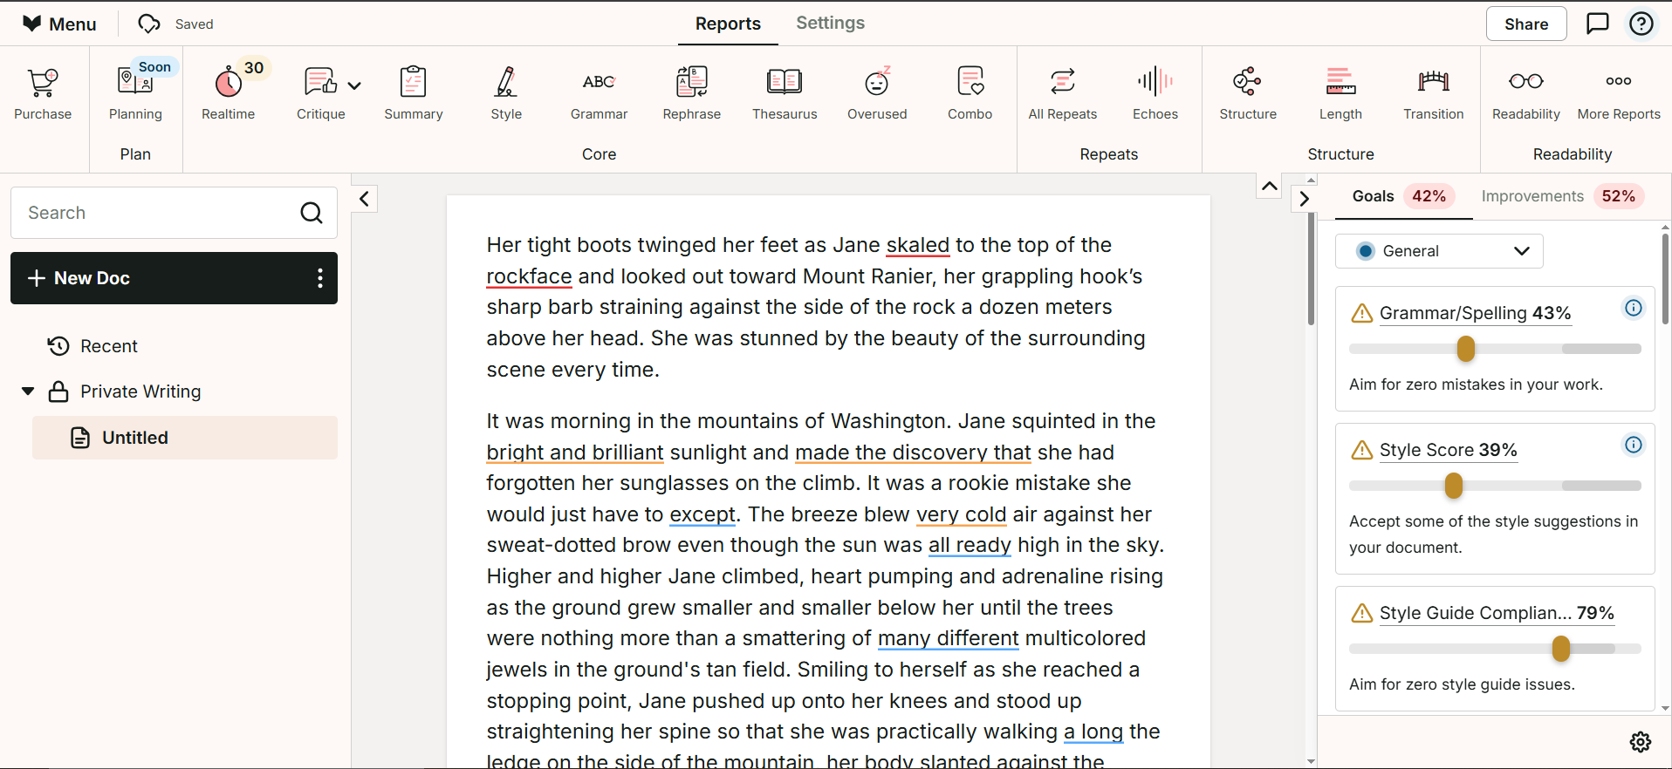Image resolution: width=1672 pixels, height=769 pixels.
Task: Show info for Grammar/Spelling goal
Action: pos(1634,308)
